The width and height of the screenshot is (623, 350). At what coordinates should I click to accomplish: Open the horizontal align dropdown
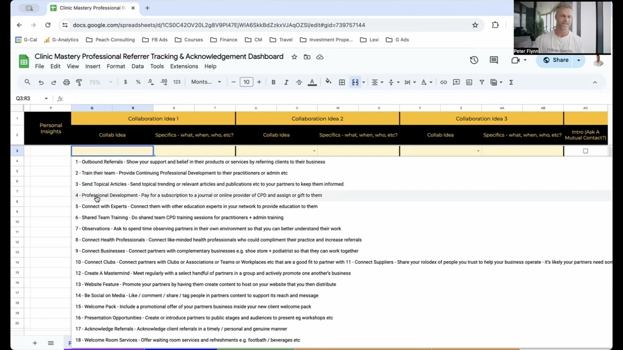click(x=377, y=82)
